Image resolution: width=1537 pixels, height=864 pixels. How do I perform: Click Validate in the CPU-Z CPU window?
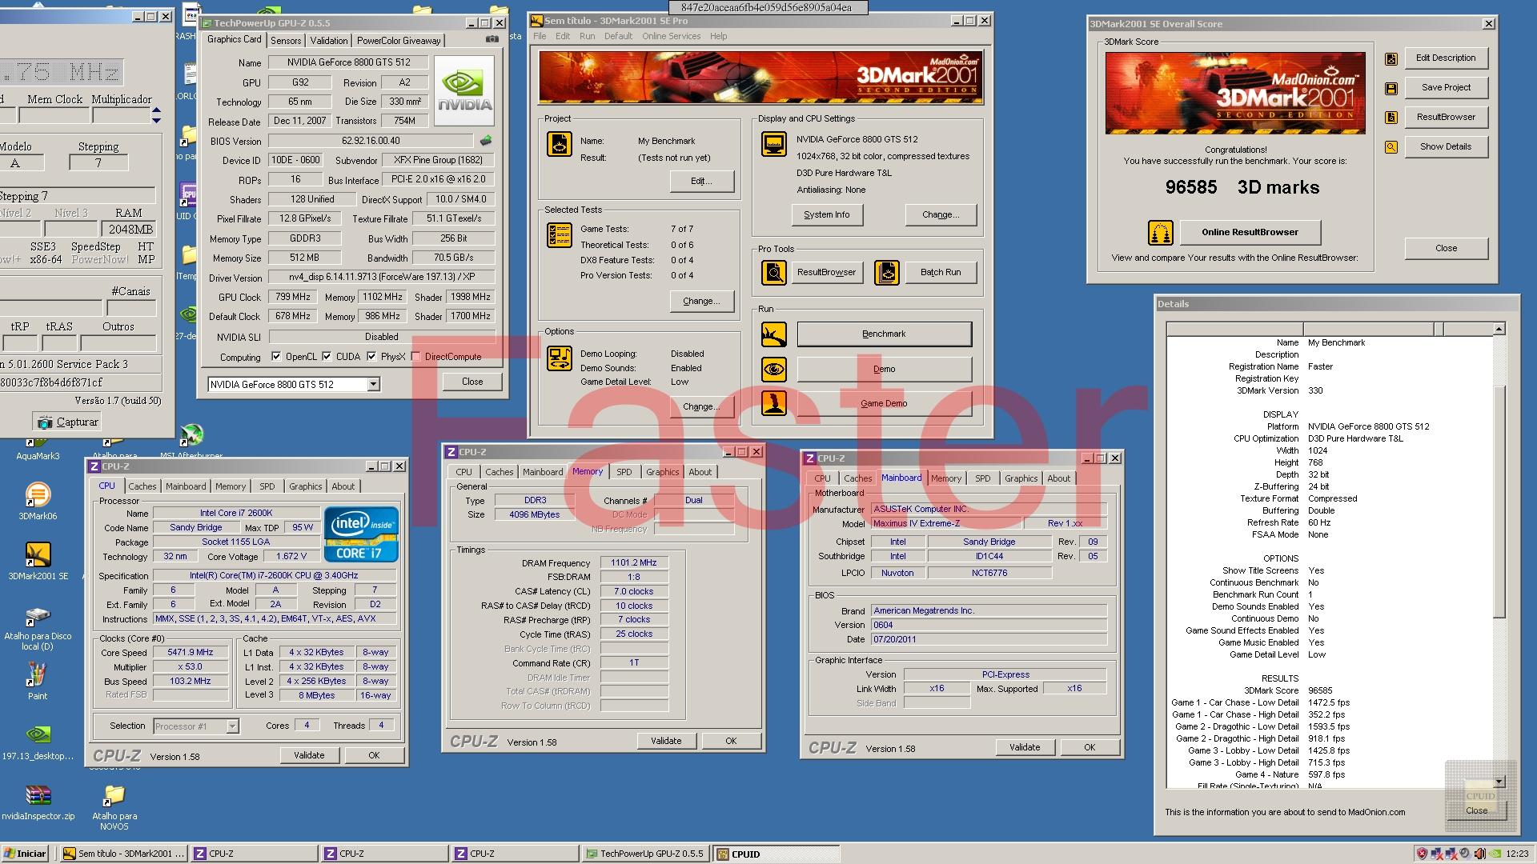(x=309, y=755)
